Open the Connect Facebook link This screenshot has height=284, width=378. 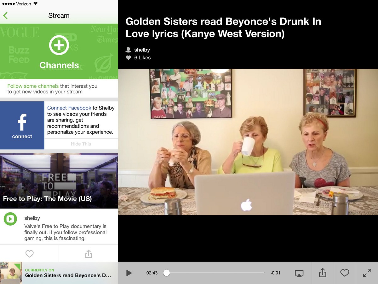69,108
